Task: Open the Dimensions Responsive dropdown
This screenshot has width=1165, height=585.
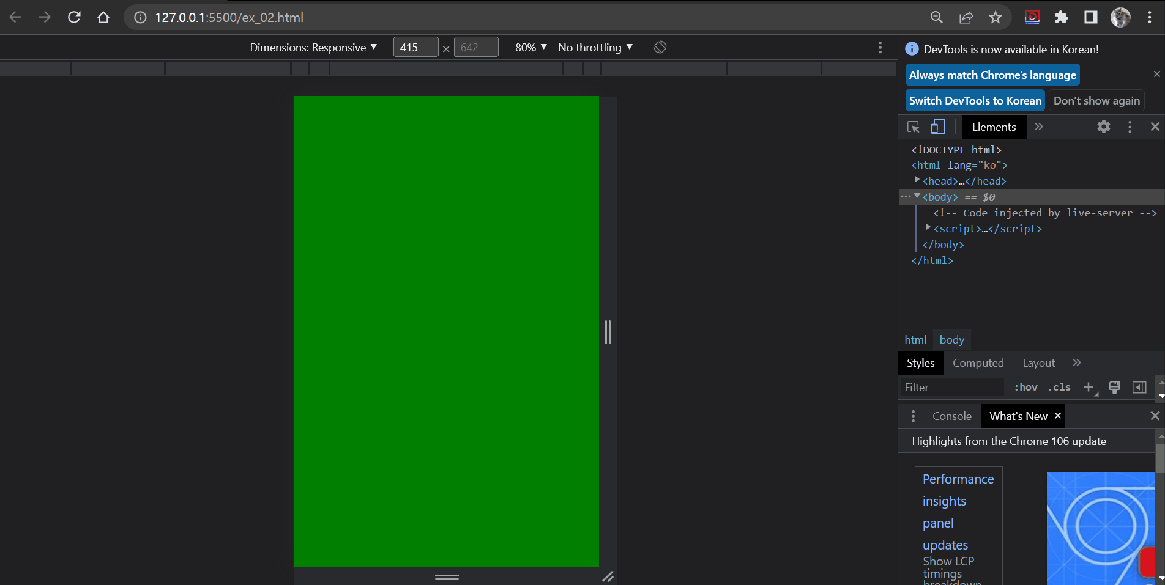Action: [313, 47]
